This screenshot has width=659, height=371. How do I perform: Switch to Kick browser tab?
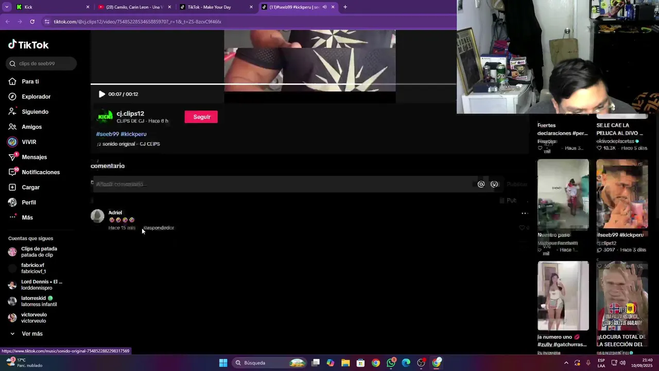pyautogui.click(x=51, y=7)
